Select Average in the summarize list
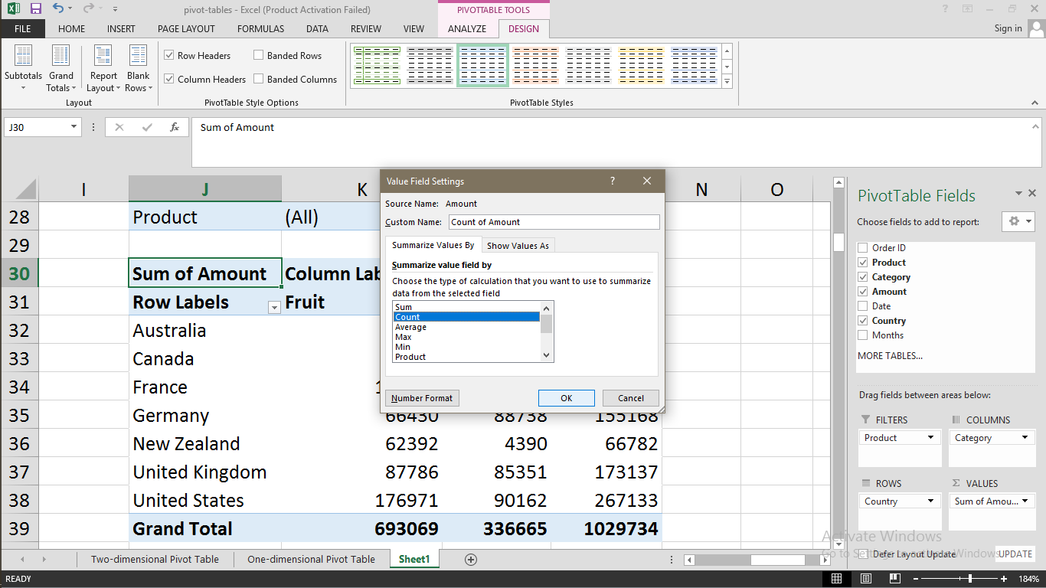1046x588 pixels. pyautogui.click(x=413, y=327)
